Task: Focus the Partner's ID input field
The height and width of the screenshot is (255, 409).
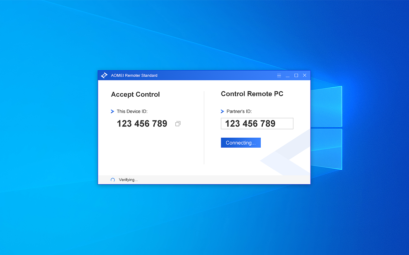Action: point(257,124)
